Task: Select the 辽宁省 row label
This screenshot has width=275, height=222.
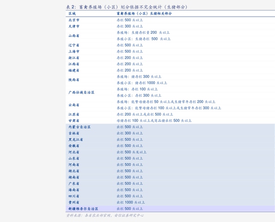Action: coord(74,45)
